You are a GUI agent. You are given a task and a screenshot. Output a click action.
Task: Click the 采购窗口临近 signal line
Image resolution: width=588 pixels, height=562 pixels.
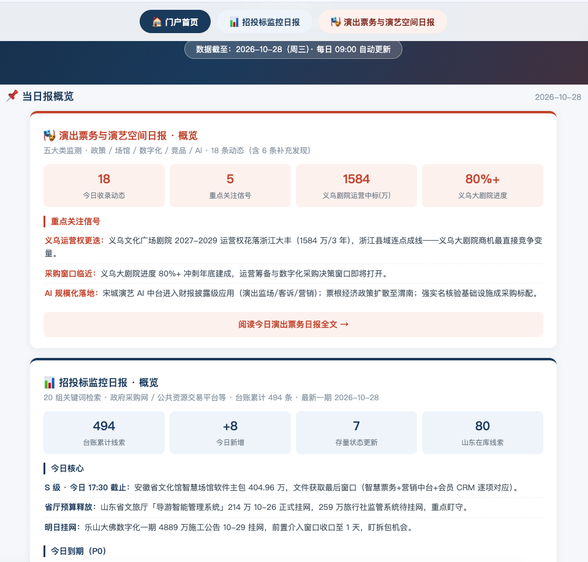(x=293, y=273)
